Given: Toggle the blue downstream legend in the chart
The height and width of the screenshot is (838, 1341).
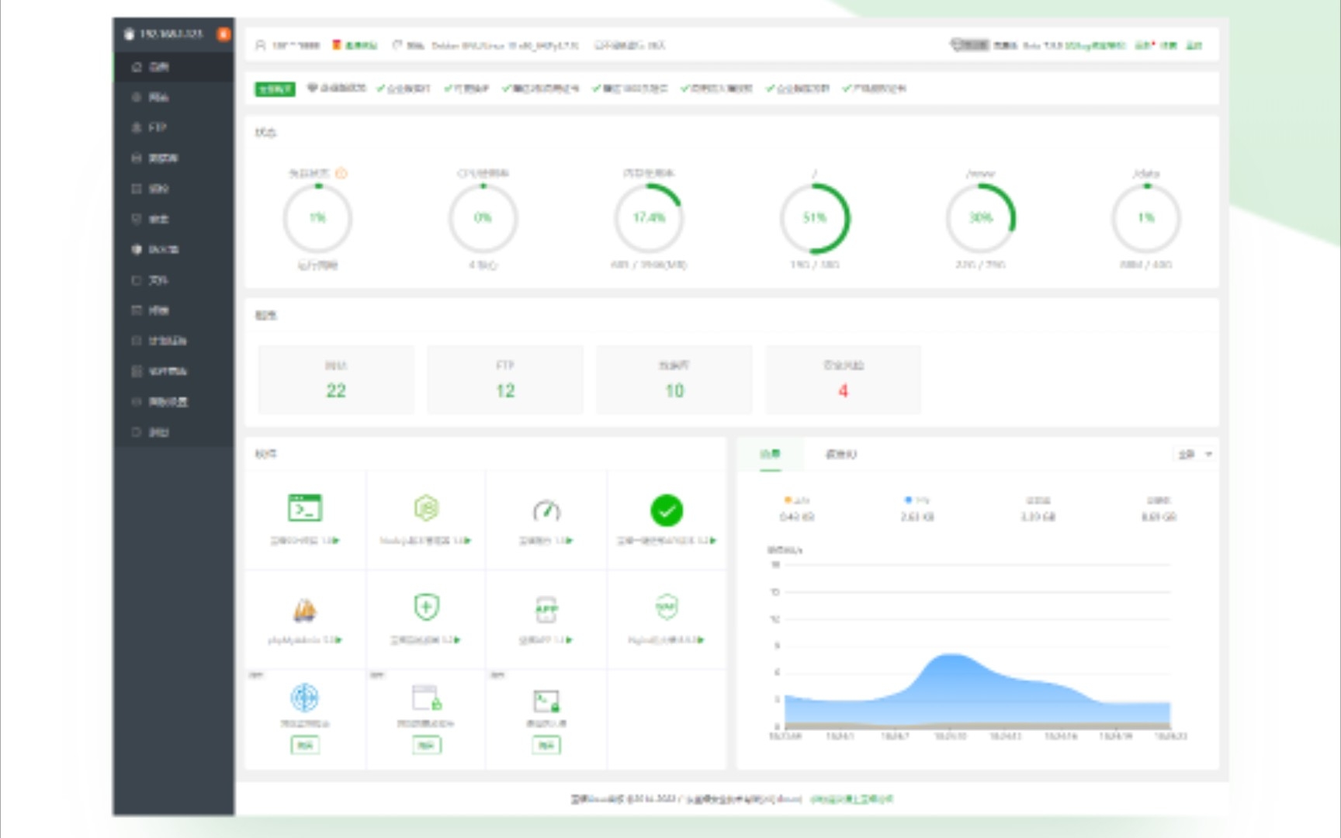Looking at the screenshot, I should click(917, 500).
